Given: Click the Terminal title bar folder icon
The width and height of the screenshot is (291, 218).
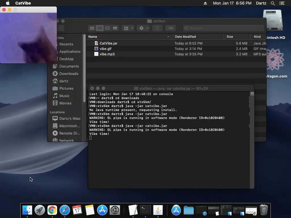Looking at the screenshot, I should point(136,89).
